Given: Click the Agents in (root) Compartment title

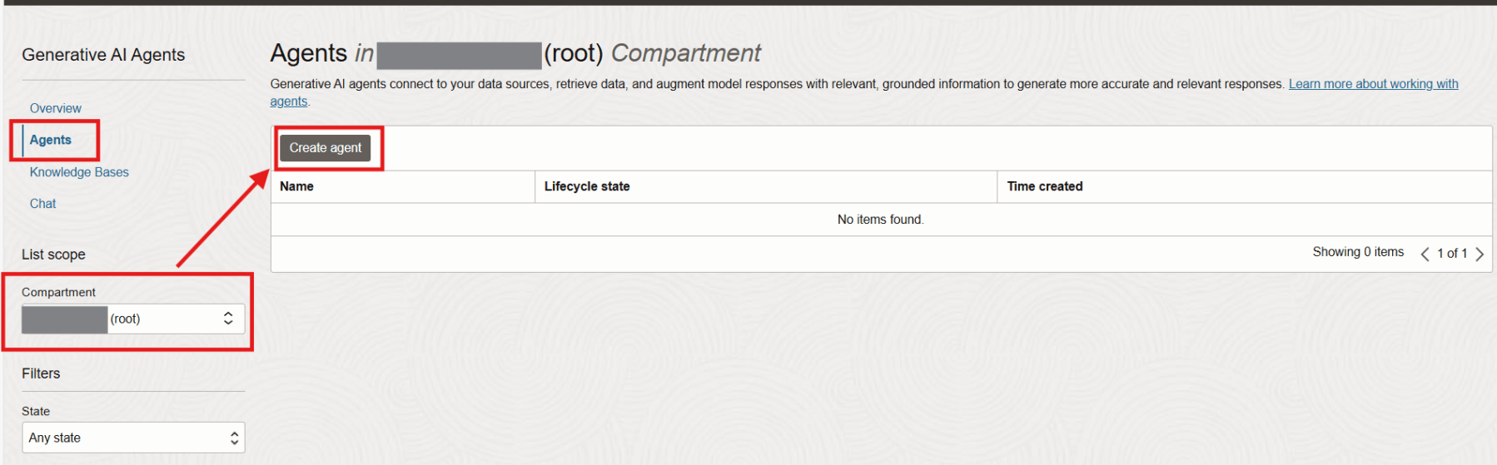Looking at the screenshot, I should click(515, 53).
